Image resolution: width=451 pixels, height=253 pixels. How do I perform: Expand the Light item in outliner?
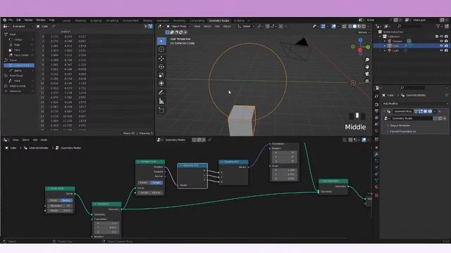point(385,50)
